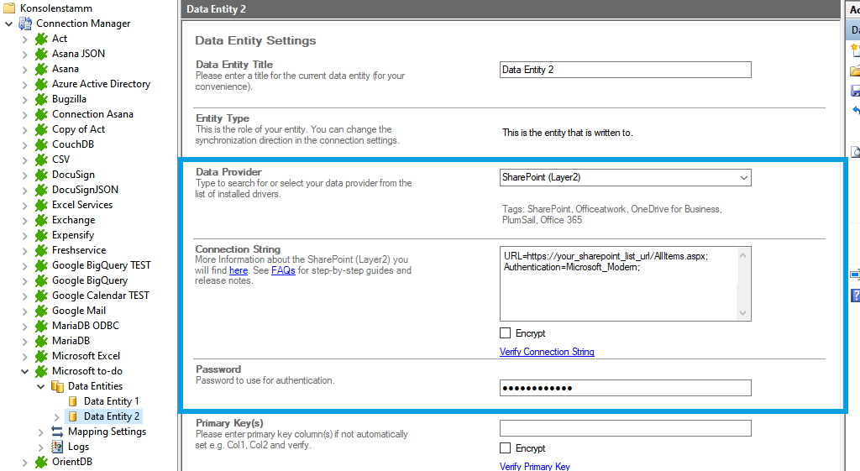Click the CouchDB connection icon
Screen dimensions: 860x471
tap(41, 144)
